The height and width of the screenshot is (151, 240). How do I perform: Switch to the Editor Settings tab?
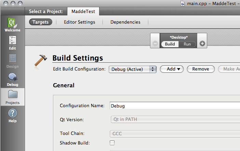[79, 22]
